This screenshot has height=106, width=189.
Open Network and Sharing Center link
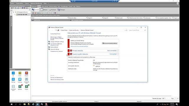pyautogui.click(x=57, y=79)
